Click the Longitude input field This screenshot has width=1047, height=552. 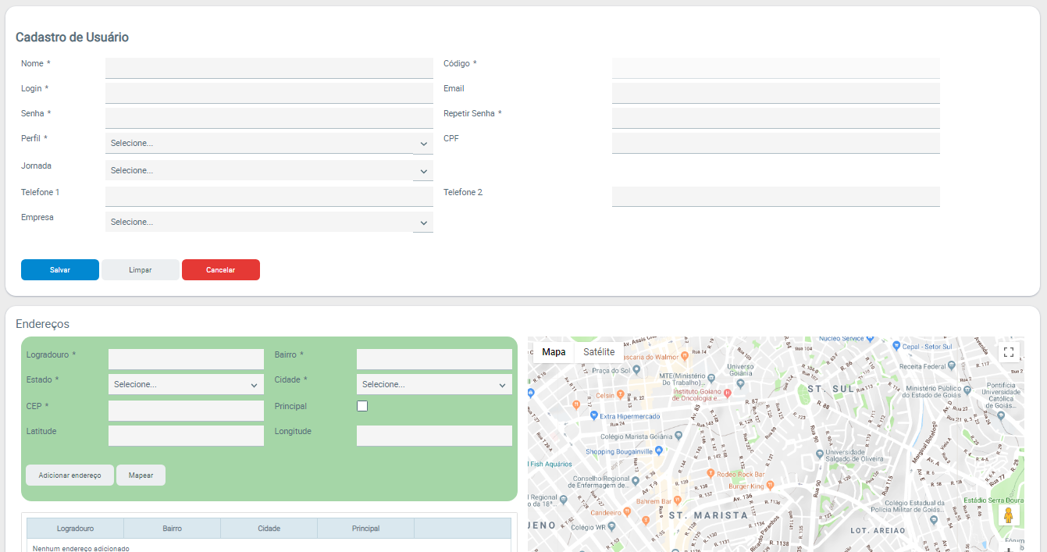pyautogui.click(x=434, y=436)
